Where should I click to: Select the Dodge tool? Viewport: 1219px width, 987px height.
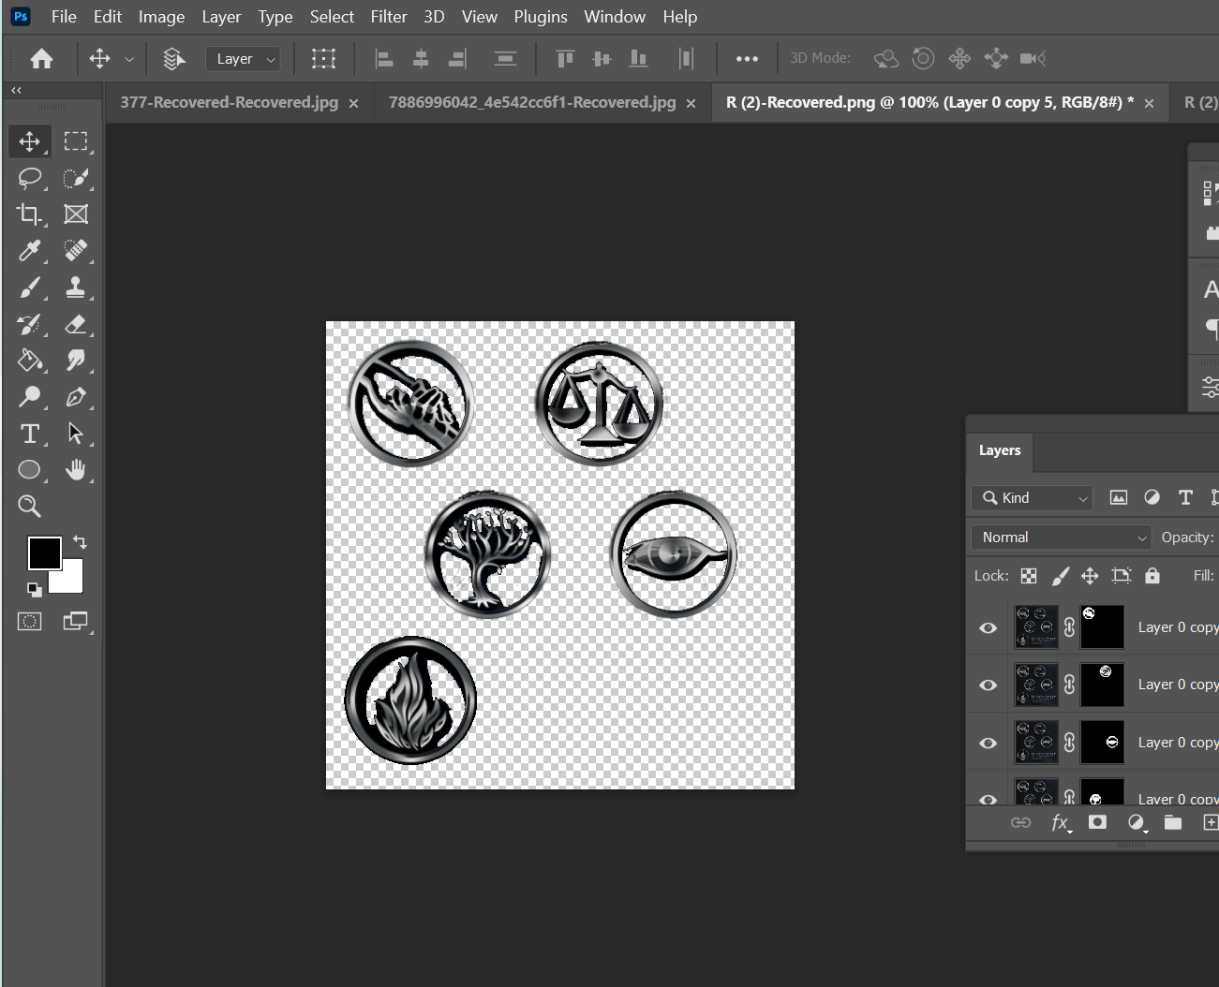click(29, 397)
